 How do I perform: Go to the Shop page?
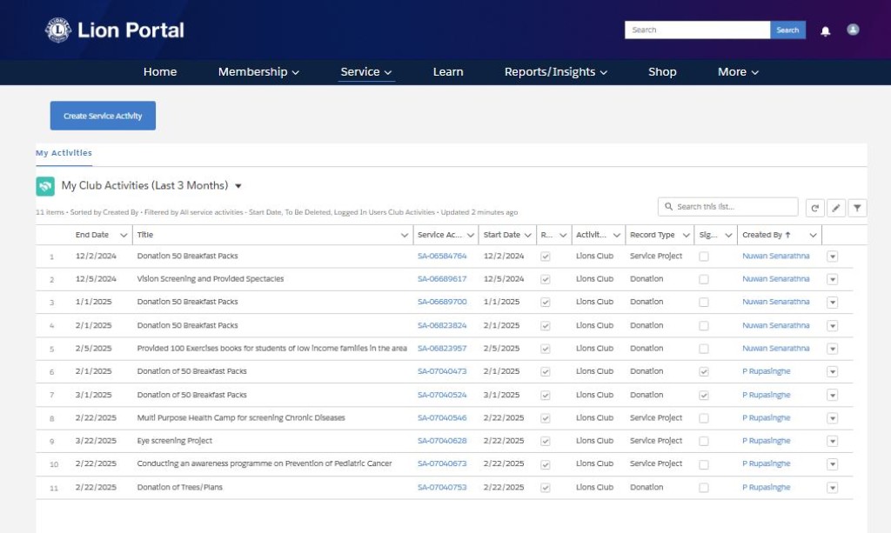point(662,72)
